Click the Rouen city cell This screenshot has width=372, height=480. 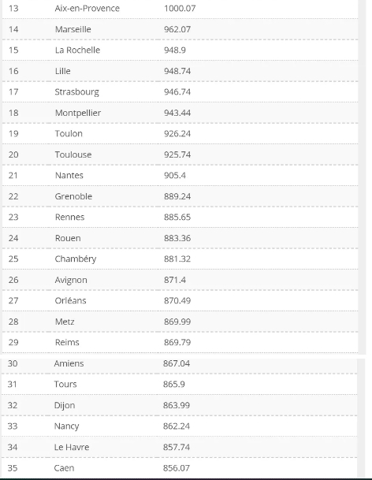pos(68,238)
